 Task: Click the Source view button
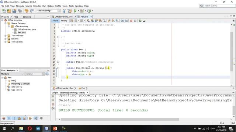click(x=55, y=21)
